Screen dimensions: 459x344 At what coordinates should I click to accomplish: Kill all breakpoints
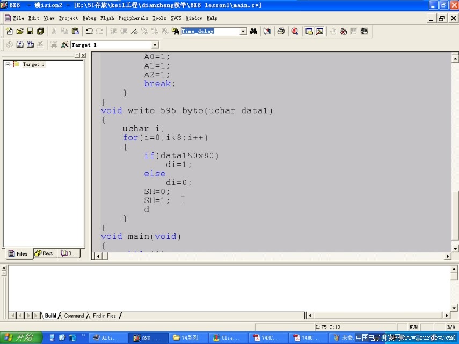pos(344,31)
